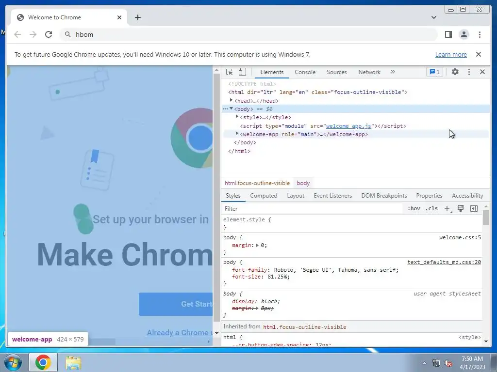This screenshot has width=497, height=372.
Task: Open Chrome side panel icon
Action: pos(448,34)
